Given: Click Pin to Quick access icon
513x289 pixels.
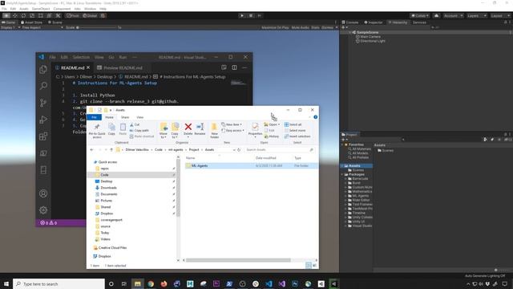Looking at the screenshot, I should [x=97, y=131].
